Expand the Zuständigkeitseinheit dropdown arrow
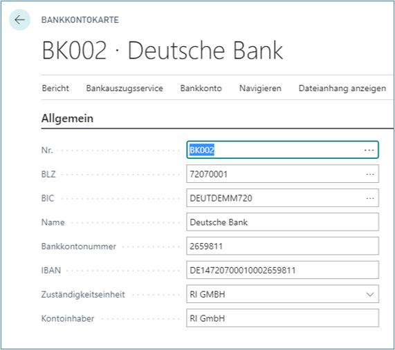The height and width of the screenshot is (350, 395). tap(370, 294)
